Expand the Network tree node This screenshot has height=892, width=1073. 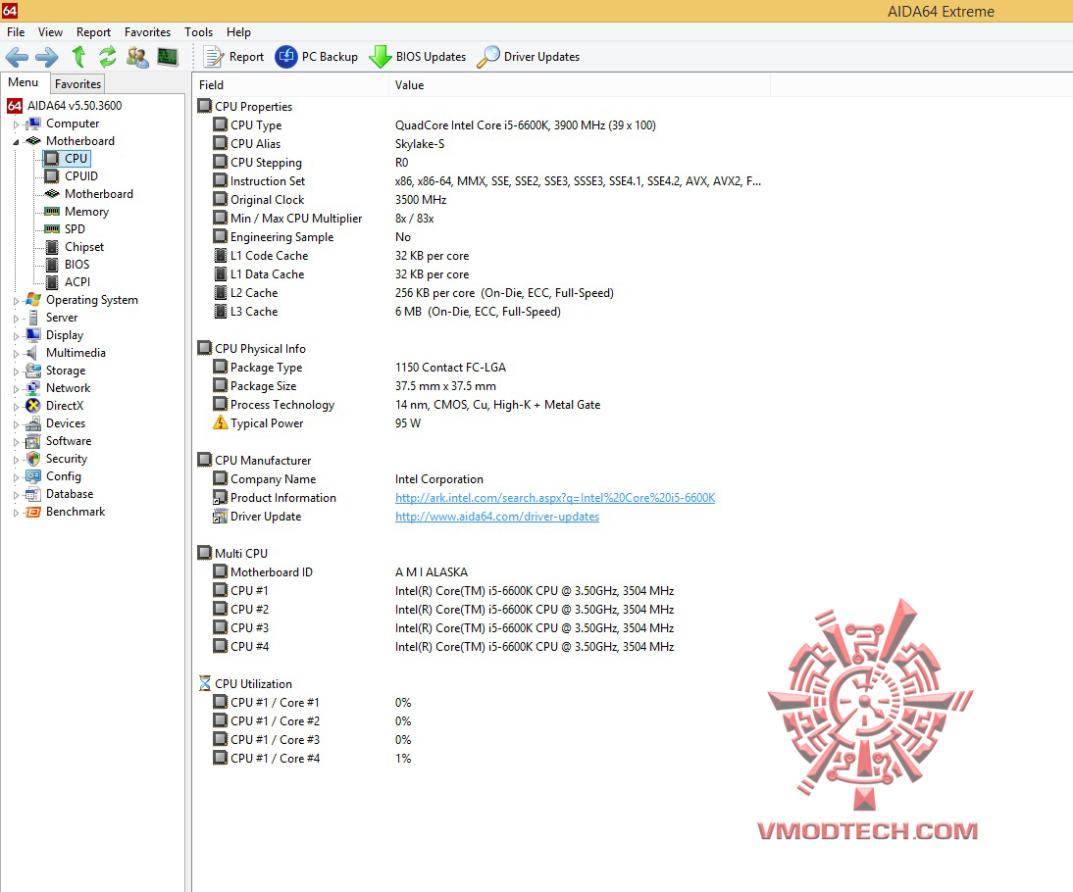[x=16, y=388]
